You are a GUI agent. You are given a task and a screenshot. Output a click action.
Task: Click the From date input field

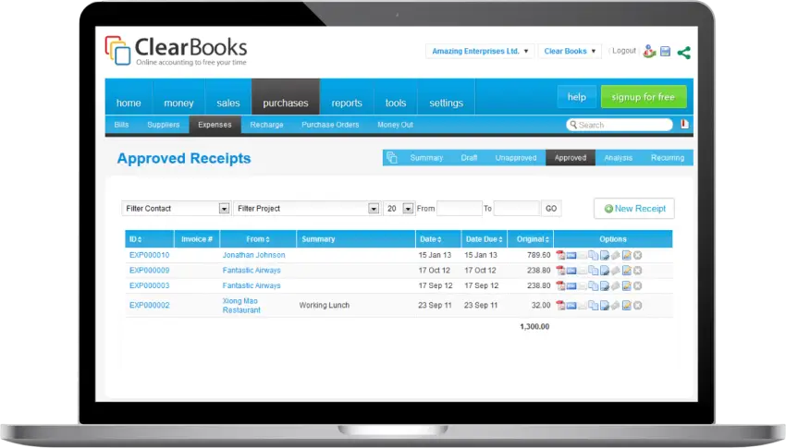460,208
